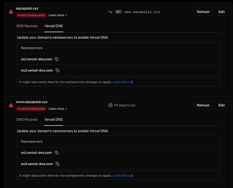Select ns2.vercel-dns.com text in first card
Viewport: 233px width, 188px height.
click(x=37, y=70)
